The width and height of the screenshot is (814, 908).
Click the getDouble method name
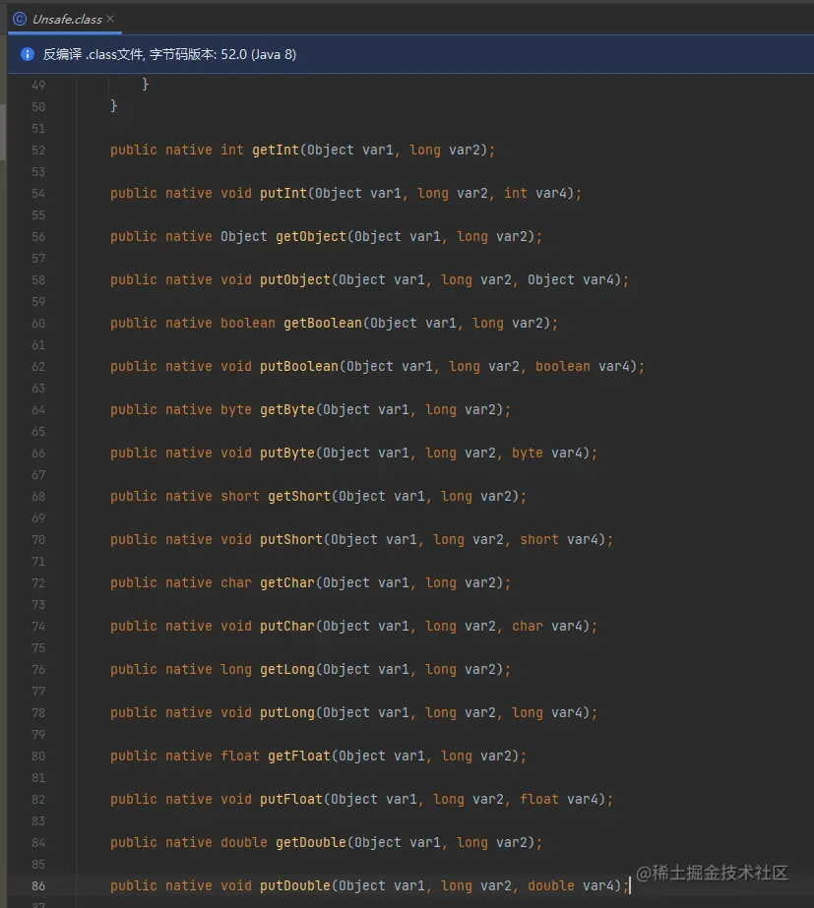point(310,842)
